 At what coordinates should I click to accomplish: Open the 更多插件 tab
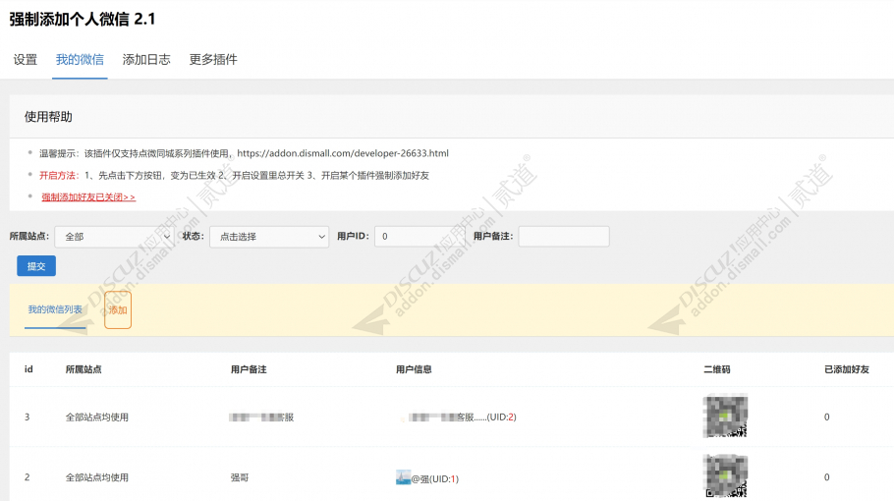pyautogui.click(x=213, y=59)
